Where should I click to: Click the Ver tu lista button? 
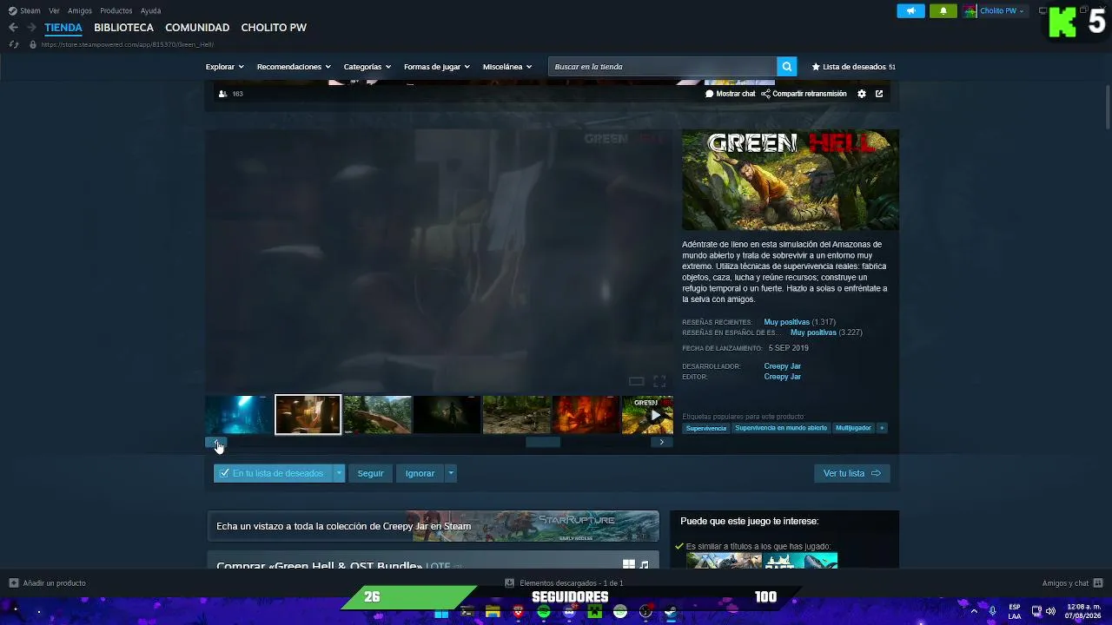851,473
